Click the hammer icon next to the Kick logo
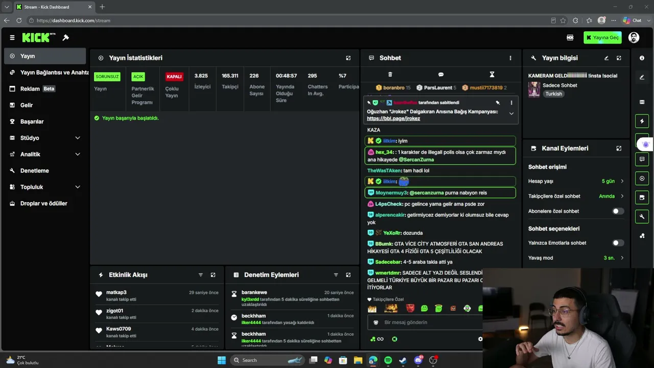Viewport: 654px width, 368px height. click(66, 37)
